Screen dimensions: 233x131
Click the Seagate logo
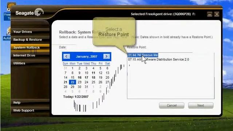(29, 12)
